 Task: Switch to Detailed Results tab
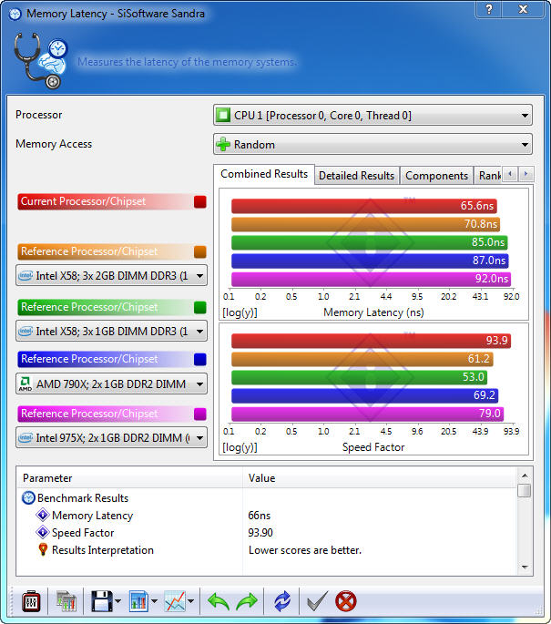356,176
